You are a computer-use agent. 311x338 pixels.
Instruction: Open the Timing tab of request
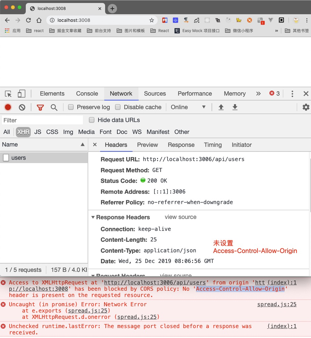click(x=213, y=145)
